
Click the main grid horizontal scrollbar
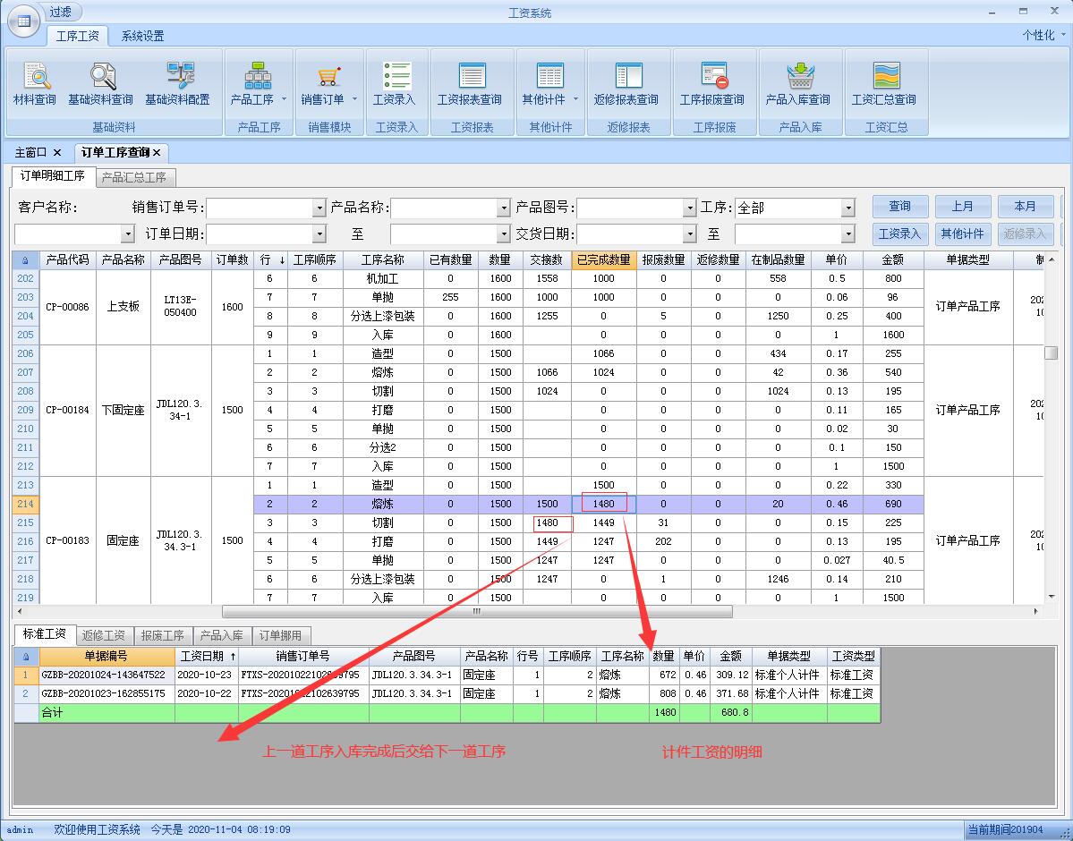click(477, 611)
